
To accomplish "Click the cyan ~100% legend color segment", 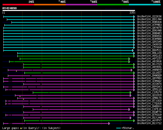I will 145,5.
